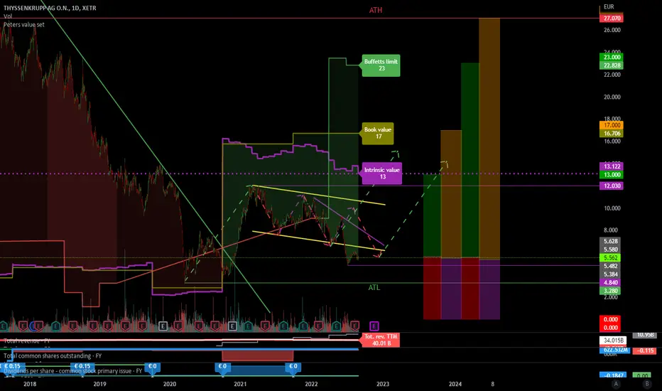Click the 2021 label on time axis
This screenshot has width=662, height=391.
tap(240, 384)
